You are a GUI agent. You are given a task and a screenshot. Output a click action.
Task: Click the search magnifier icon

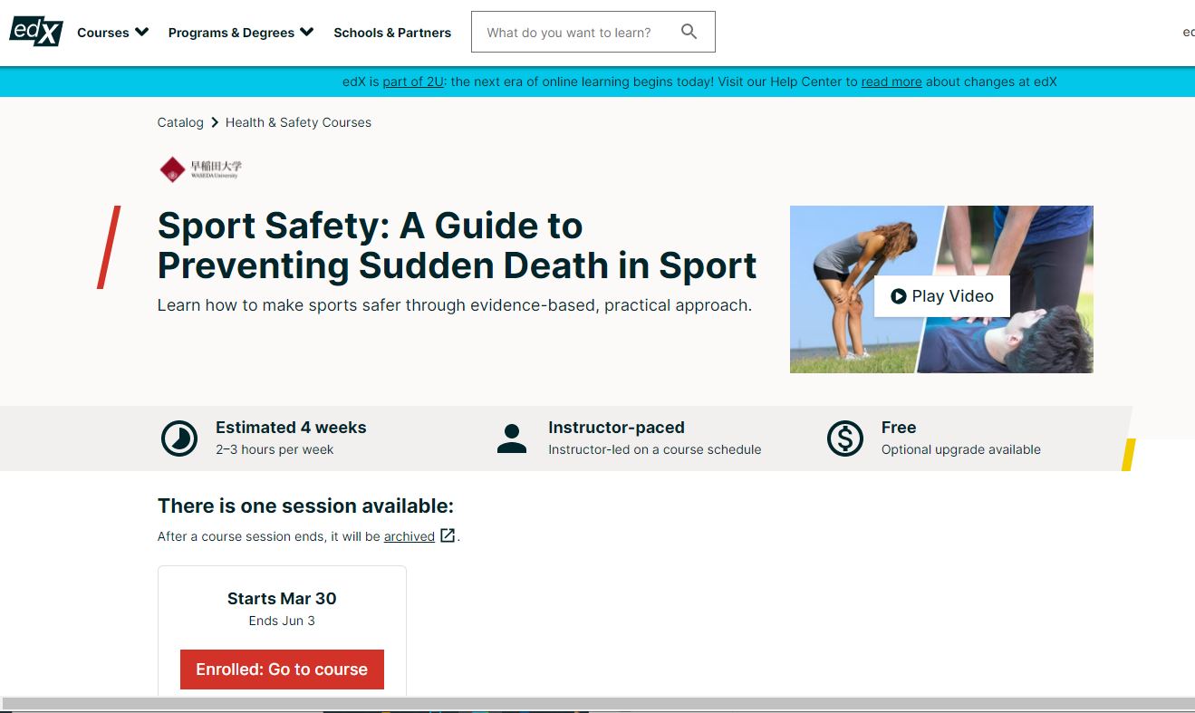click(x=689, y=32)
